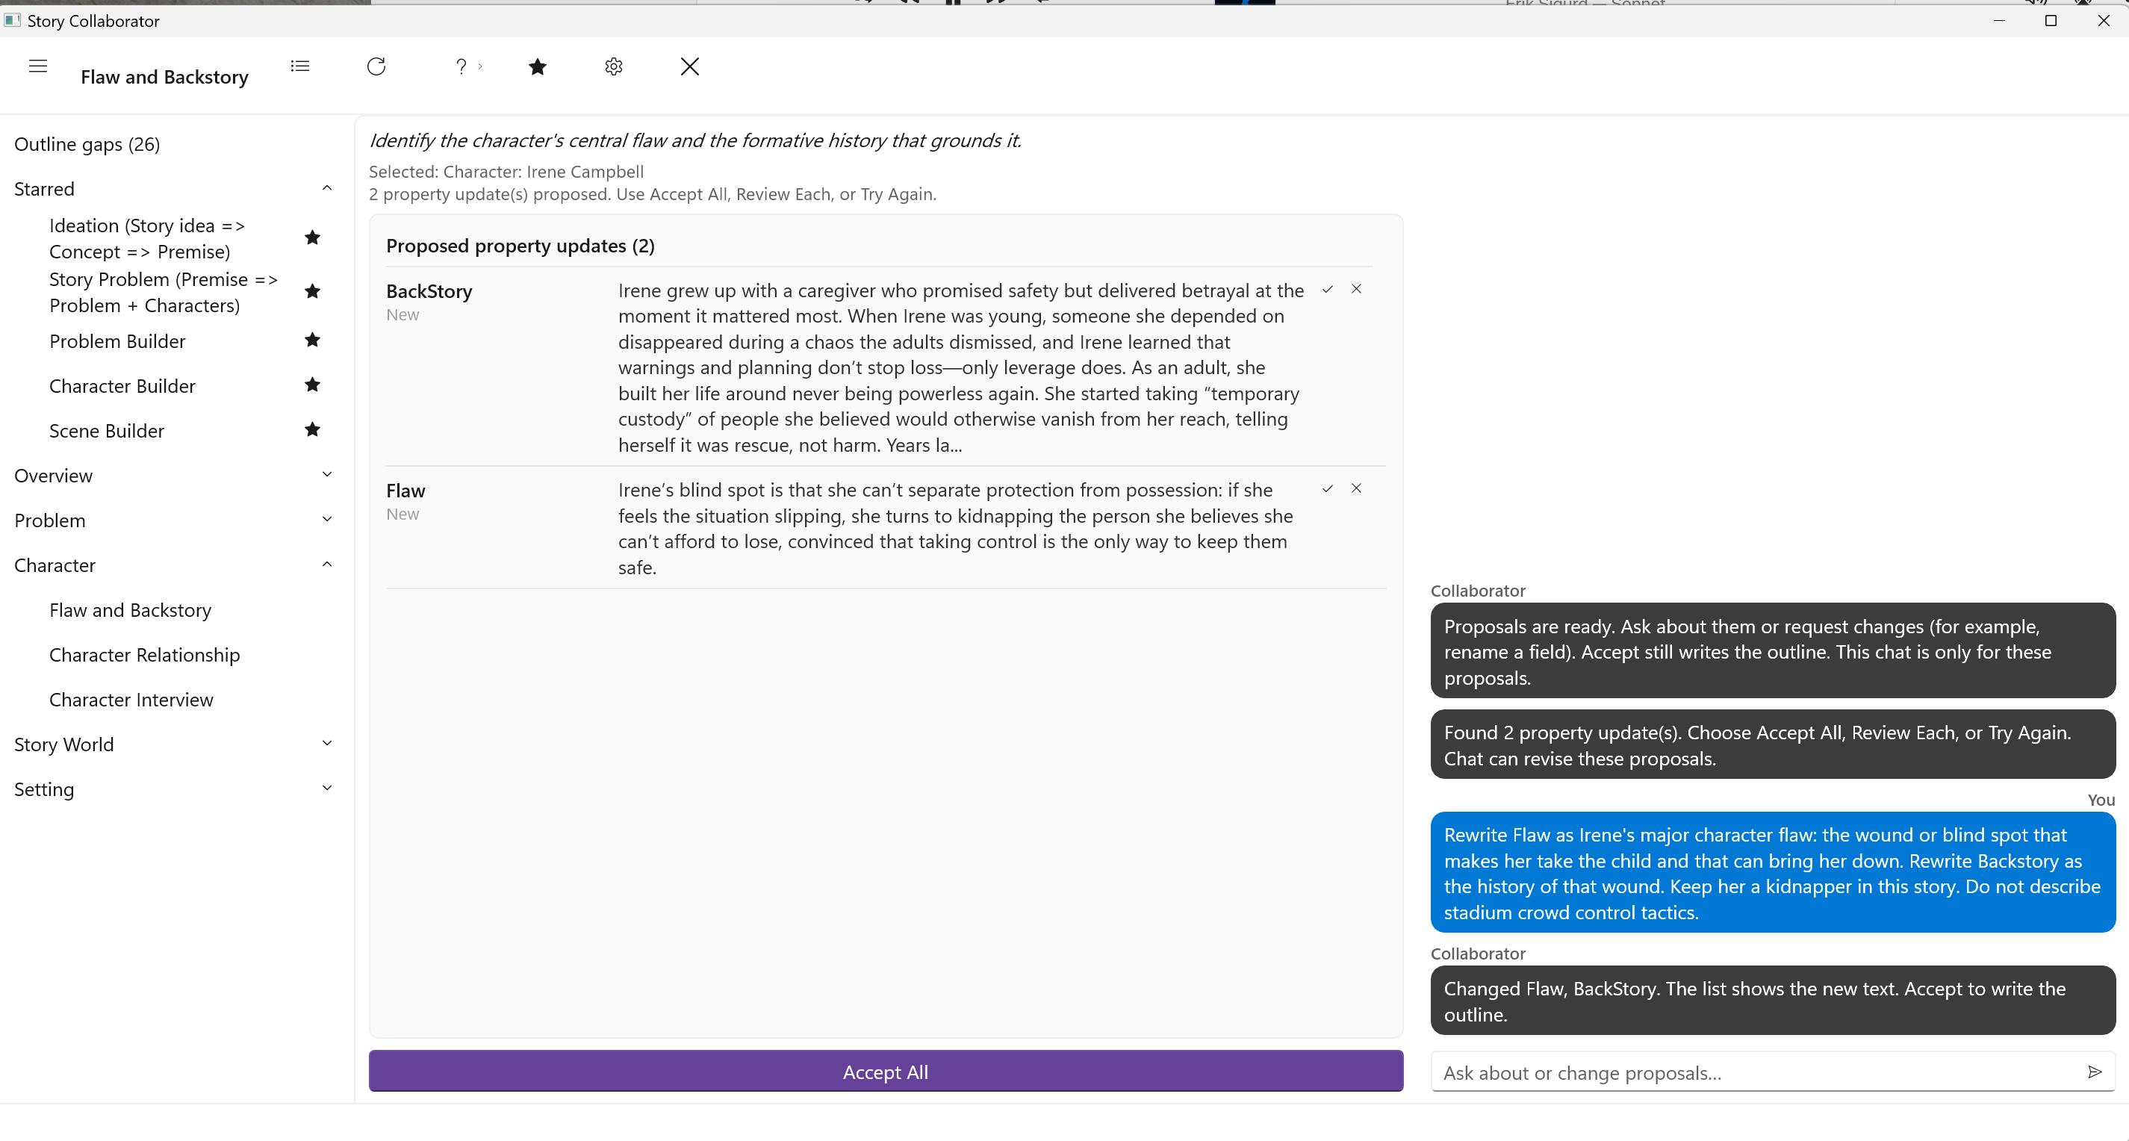
Task: Click the 'Changed Flaw, BackStory' Collaborator message
Action: click(x=1773, y=1001)
